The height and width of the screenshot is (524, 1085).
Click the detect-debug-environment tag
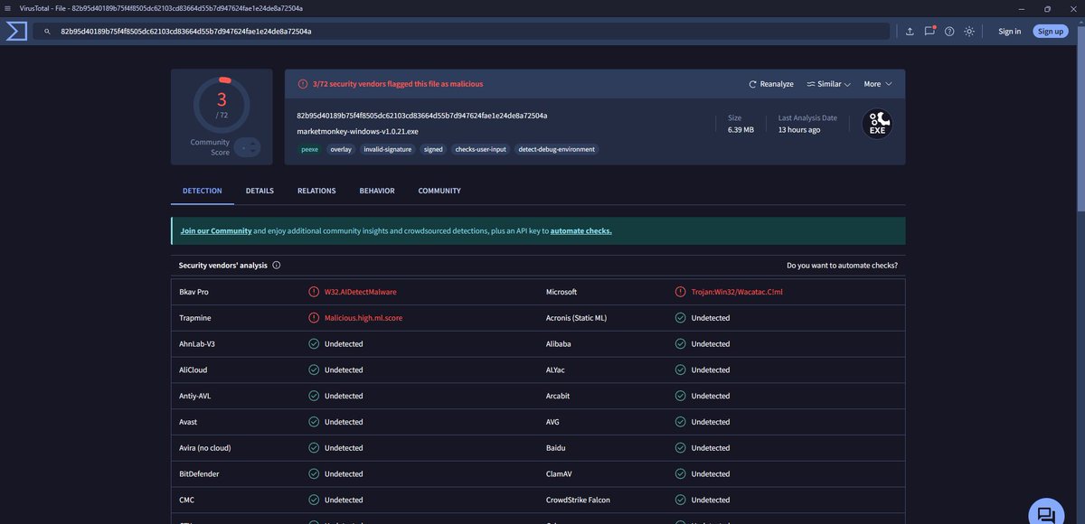point(557,149)
